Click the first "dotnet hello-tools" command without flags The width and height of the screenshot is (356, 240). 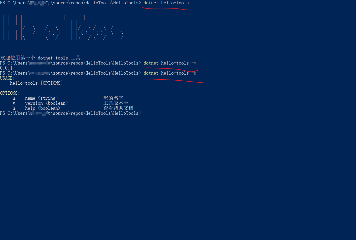tap(166, 3)
